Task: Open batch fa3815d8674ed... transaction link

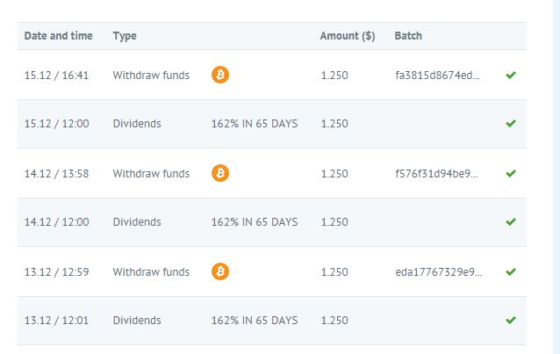Action: tap(438, 76)
